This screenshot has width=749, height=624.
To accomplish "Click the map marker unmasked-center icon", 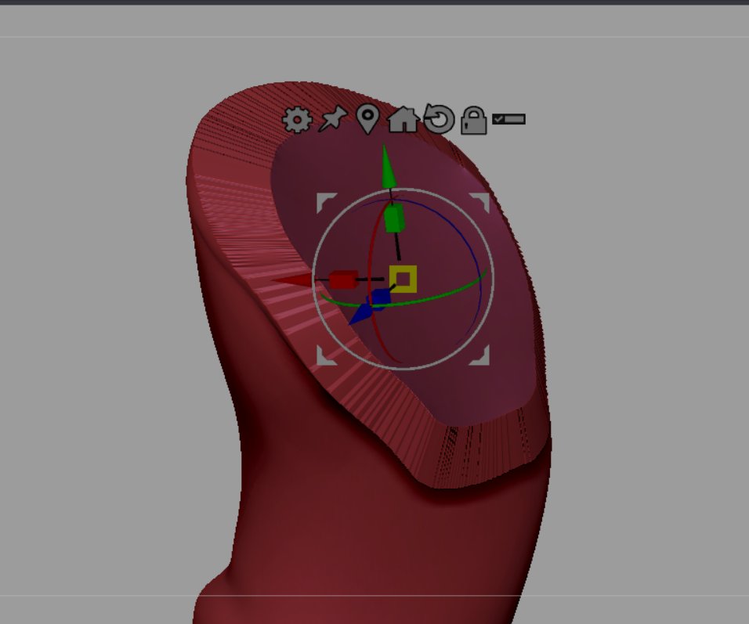I will point(367,119).
